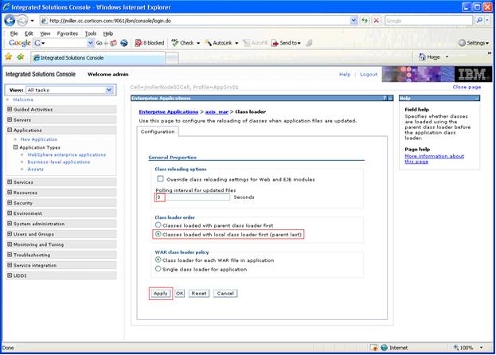The image size is (496, 355).
Task: Click the Add to Favorites icon
Action: pyautogui.click(x=21, y=57)
